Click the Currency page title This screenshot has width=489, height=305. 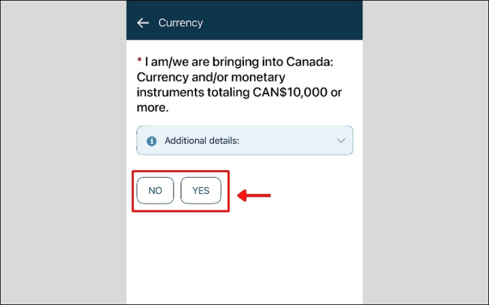point(180,23)
